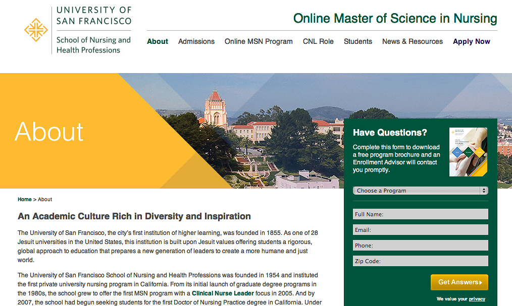
Task: Click the Apply Now link
Action: click(x=472, y=41)
